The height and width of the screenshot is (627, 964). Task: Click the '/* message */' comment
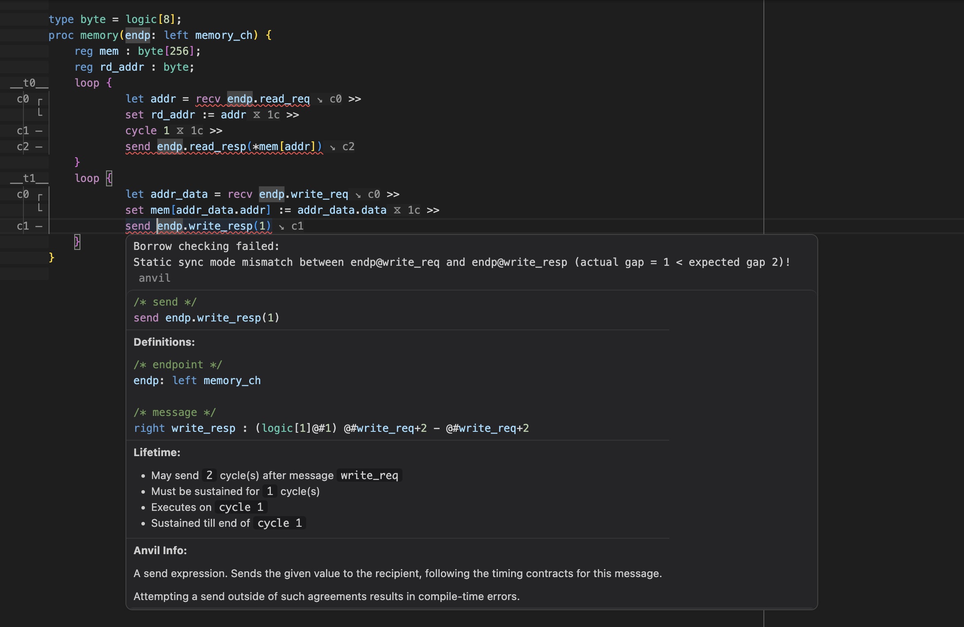(x=175, y=412)
